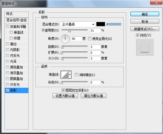Click 设置为默认值 button

65,96
